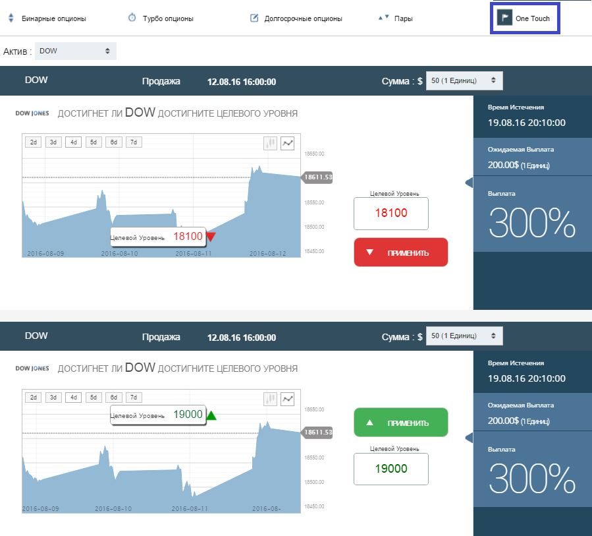Click the 300% payout in bottom panel
Viewport: 592px width, 536px height.
click(532, 479)
